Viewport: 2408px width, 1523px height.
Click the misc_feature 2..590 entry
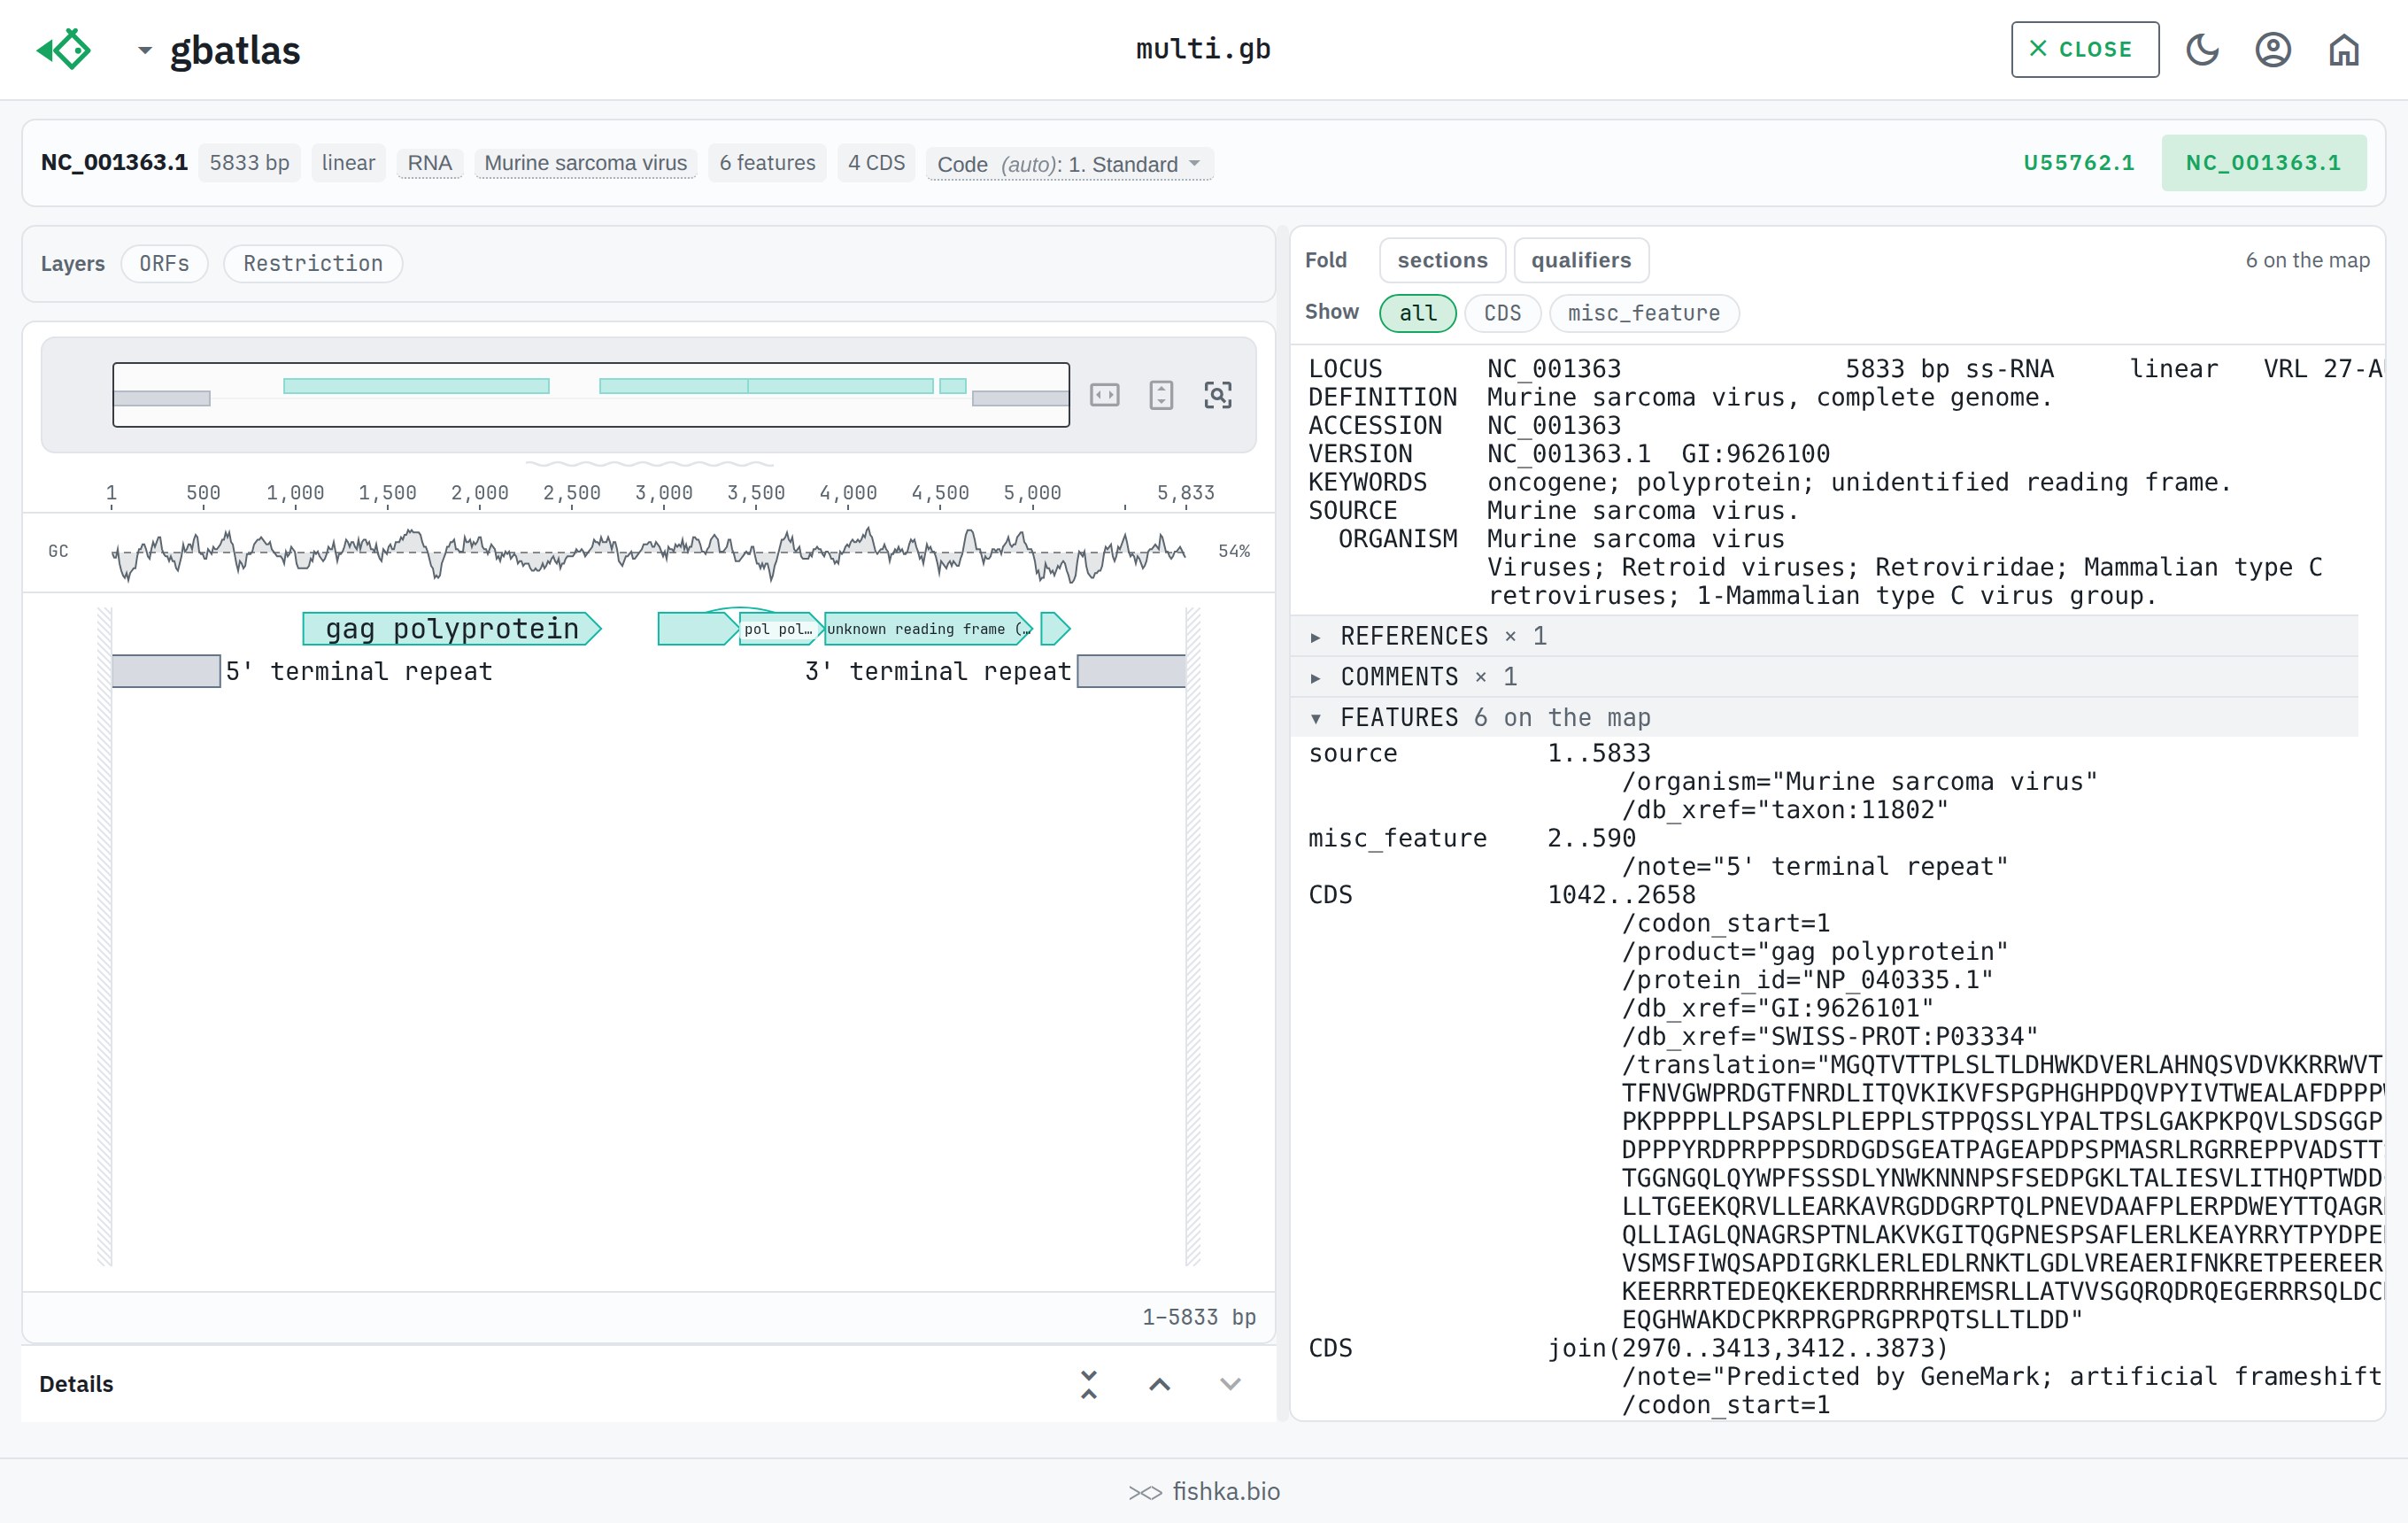pyautogui.click(x=1472, y=838)
